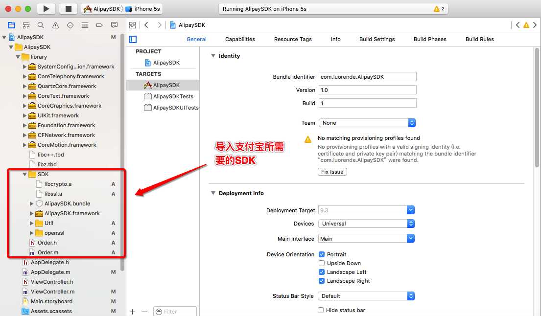Open Main.storyboard file
541x316 pixels.
(x=51, y=301)
